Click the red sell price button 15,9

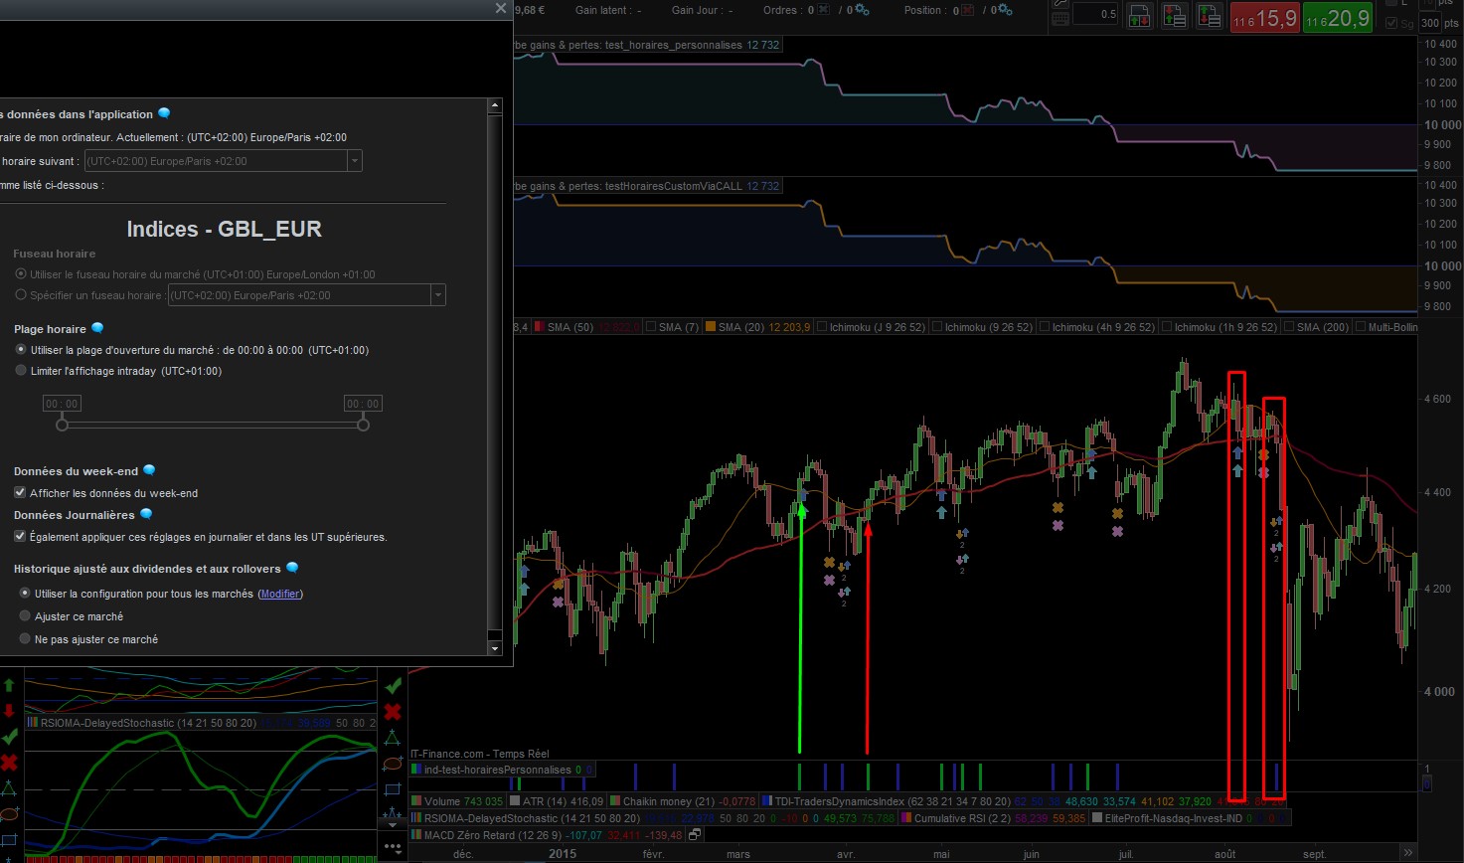(1263, 18)
